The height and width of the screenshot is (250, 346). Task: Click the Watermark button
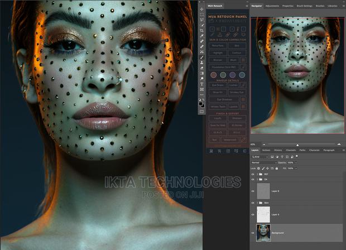pos(230,140)
